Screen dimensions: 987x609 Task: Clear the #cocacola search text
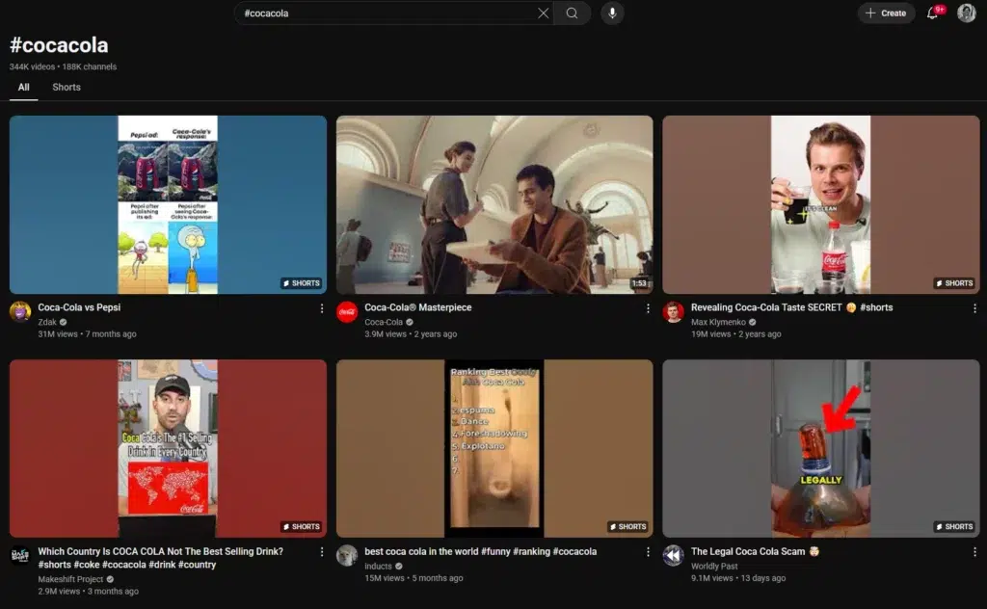coord(543,13)
